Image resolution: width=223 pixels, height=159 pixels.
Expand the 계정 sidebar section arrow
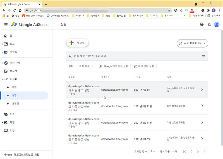coord(3,123)
